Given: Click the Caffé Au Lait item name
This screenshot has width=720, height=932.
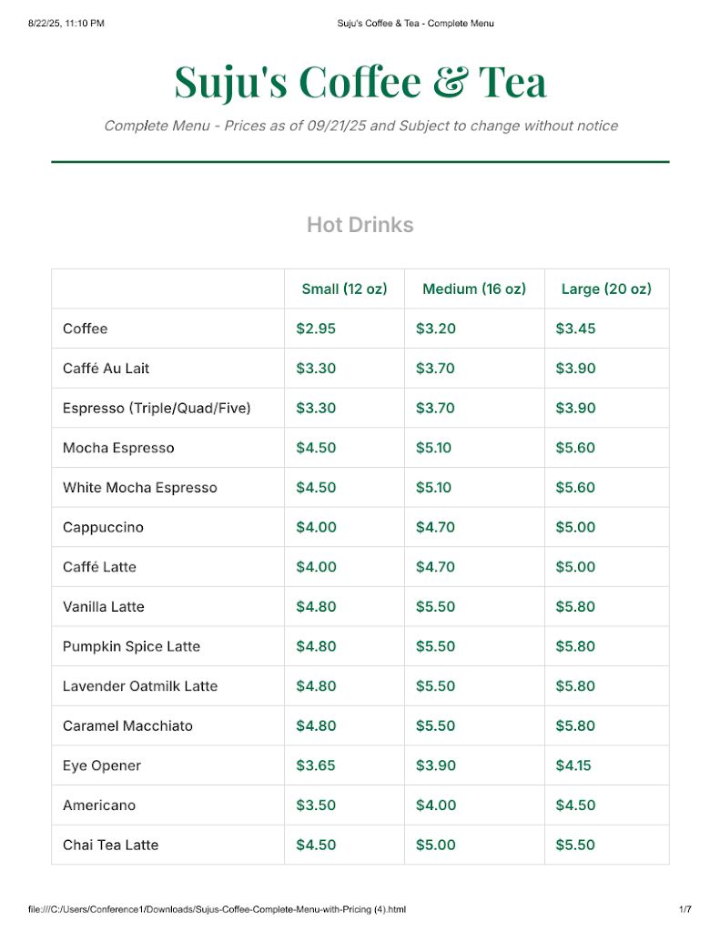Looking at the screenshot, I should 106,369.
